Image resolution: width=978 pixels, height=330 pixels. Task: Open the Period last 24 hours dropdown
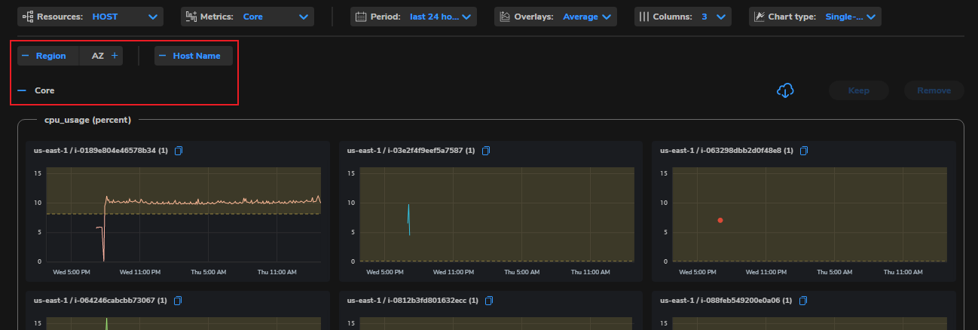point(413,17)
